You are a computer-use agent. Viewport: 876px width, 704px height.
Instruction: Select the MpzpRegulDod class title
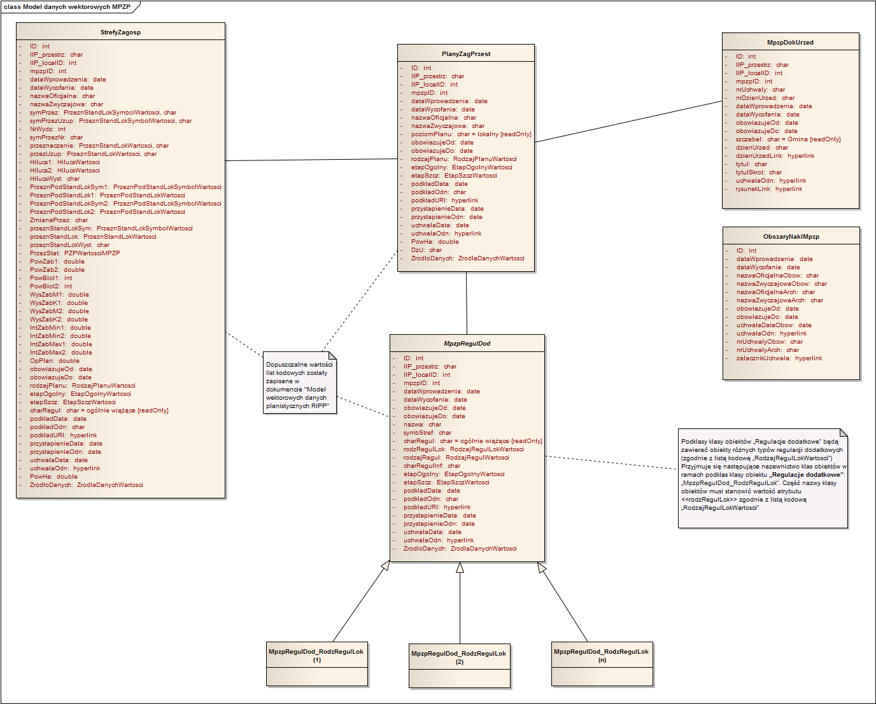pyautogui.click(x=467, y=344)
